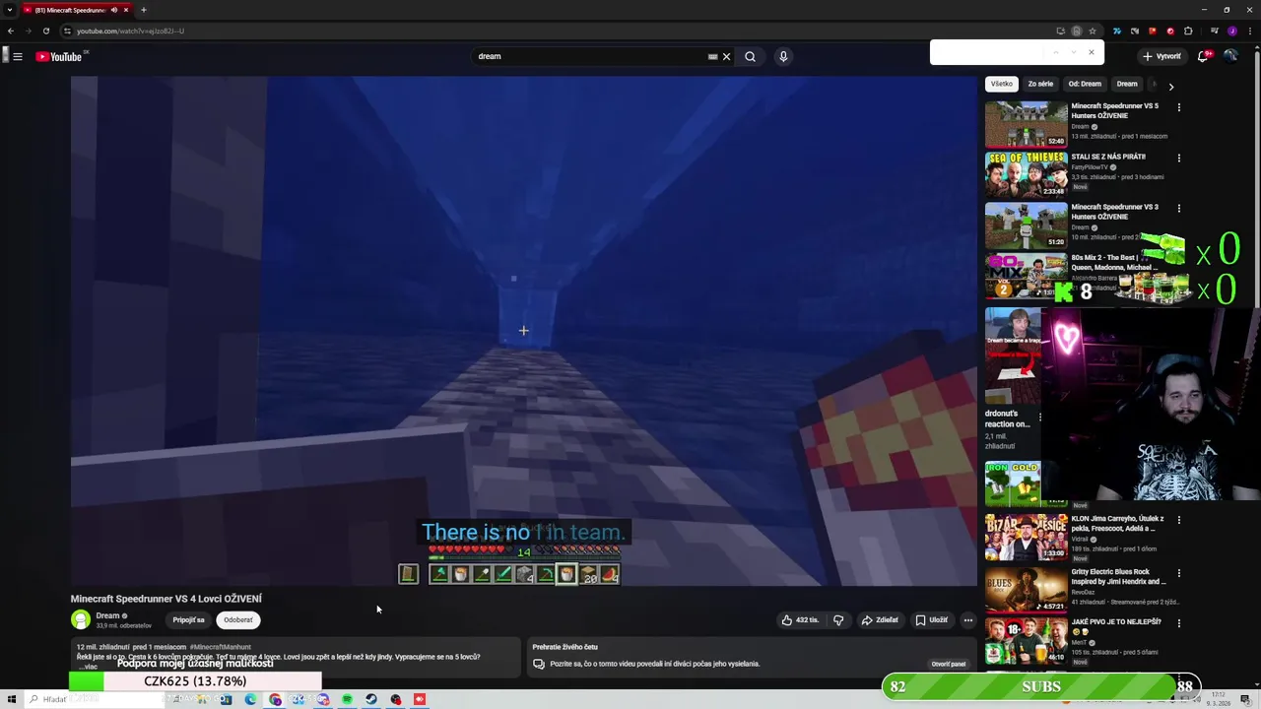
Task: Select the Zo série filter chip
Action: point(1040,84)
